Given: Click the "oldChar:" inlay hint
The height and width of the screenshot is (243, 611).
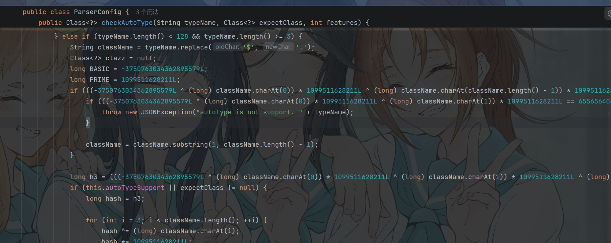Looking at the screenshot, I should click(227, 47).
